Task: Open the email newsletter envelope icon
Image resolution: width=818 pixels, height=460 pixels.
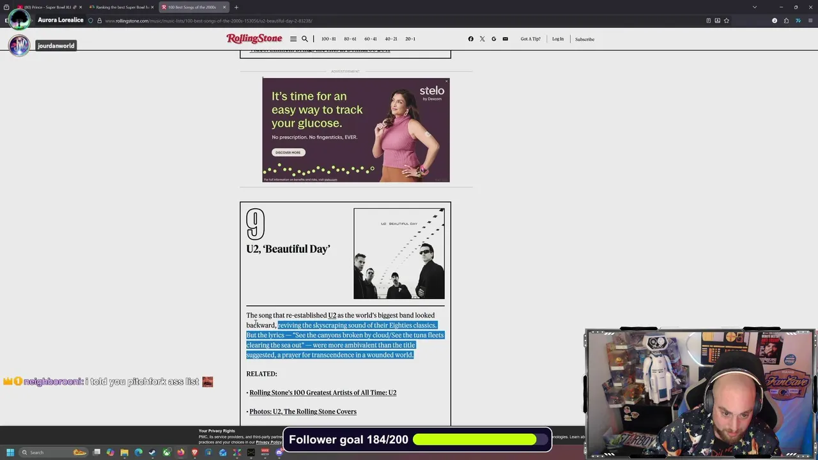Action: tap(505, 39)
